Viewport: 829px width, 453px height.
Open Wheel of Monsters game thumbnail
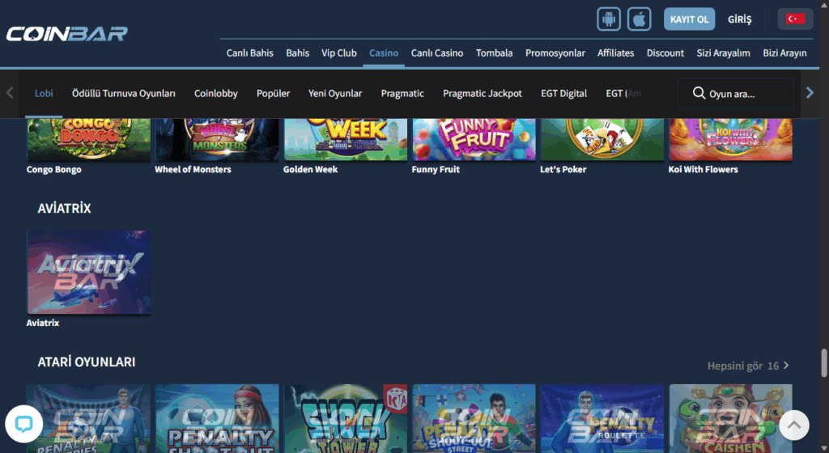(x=217, y=139)
